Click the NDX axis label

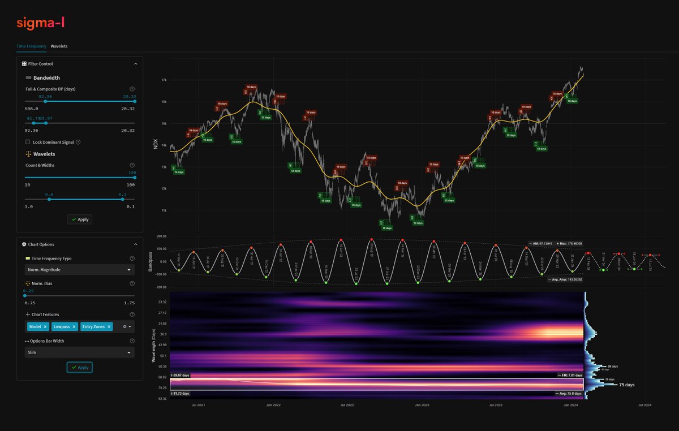coord(156,145)
